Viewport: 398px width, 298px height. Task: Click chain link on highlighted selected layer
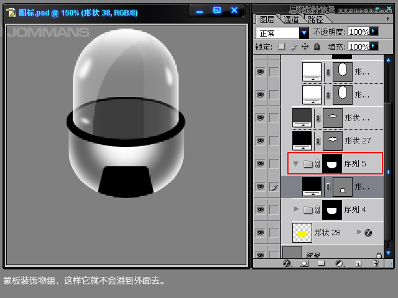(x=328, y=187)
